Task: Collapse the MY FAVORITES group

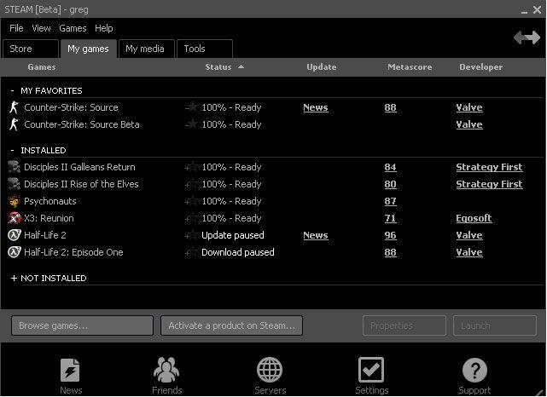Action: point(13,90)
